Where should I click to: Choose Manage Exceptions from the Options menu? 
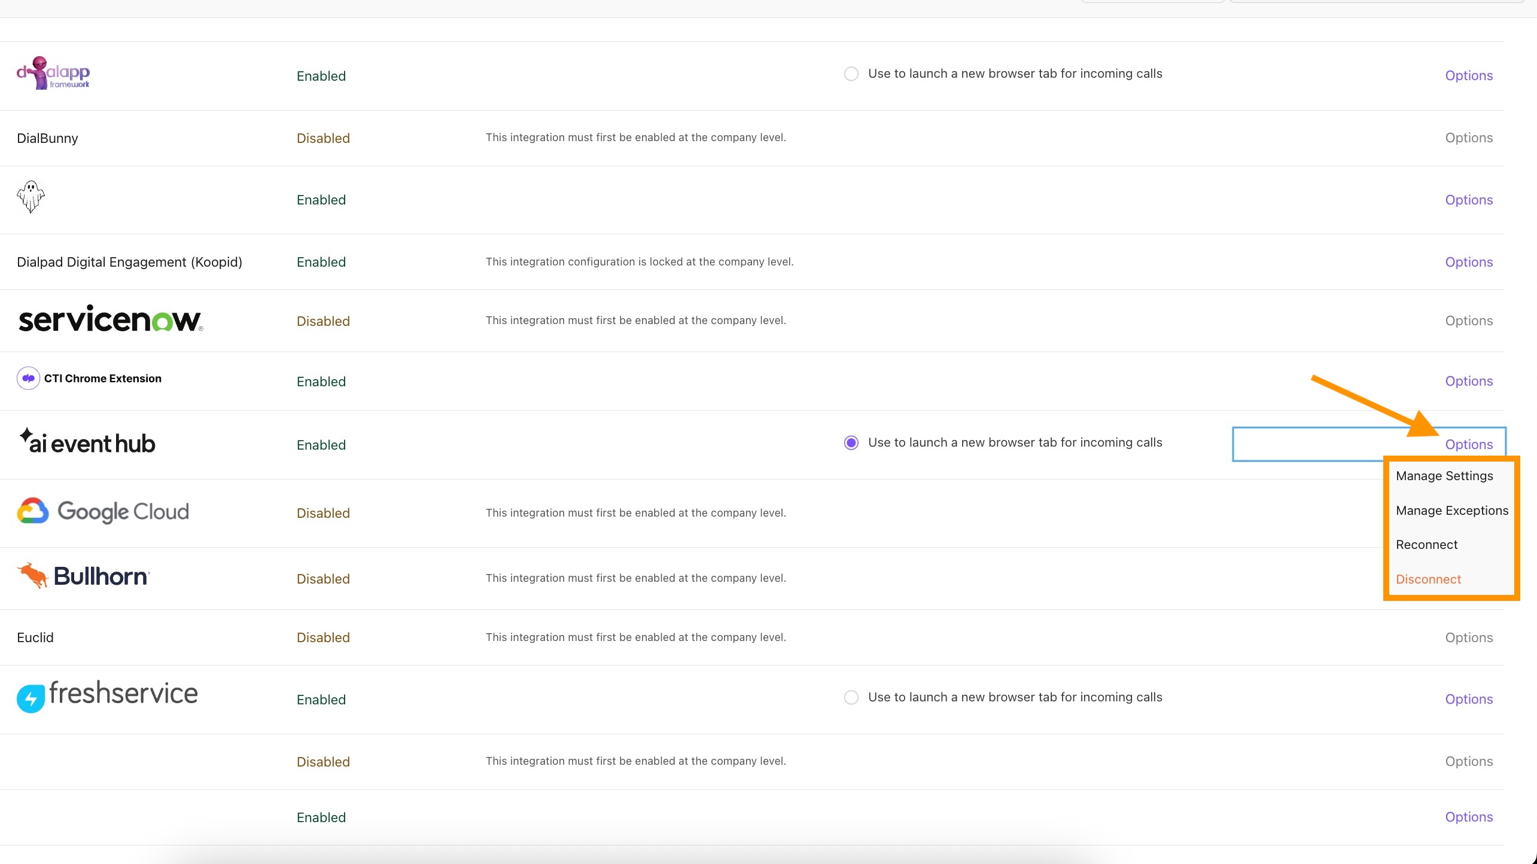[x=1452, y=511]
